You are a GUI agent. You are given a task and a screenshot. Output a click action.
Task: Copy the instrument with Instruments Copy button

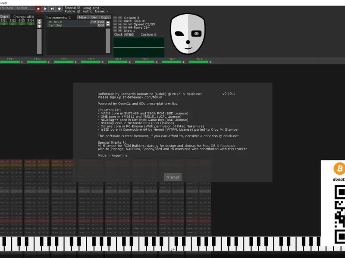coord(105,17)
